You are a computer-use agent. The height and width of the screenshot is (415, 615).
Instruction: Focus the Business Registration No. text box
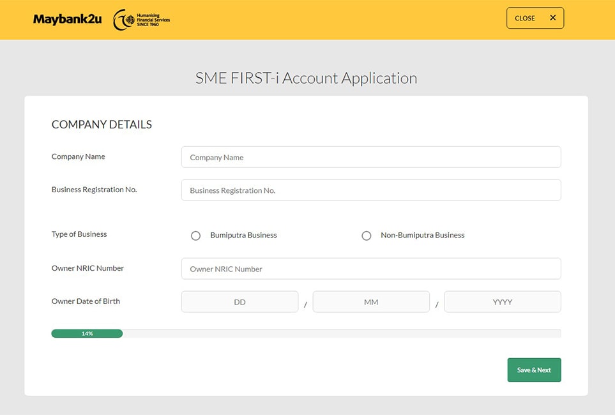point(370,190)
